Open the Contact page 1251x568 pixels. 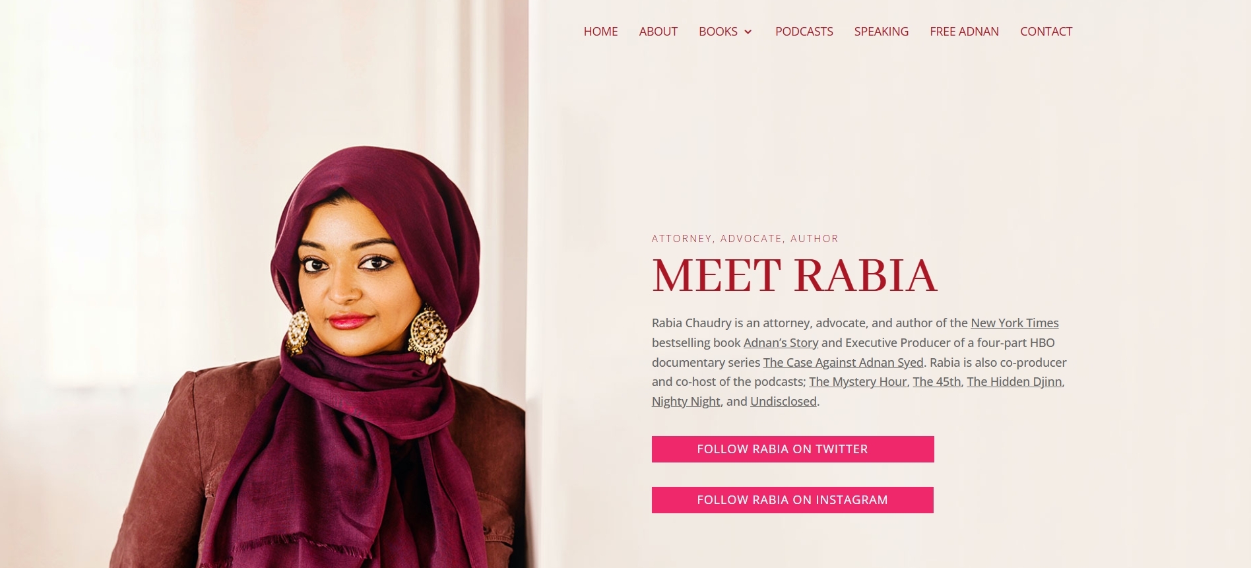coord(1046,32)
